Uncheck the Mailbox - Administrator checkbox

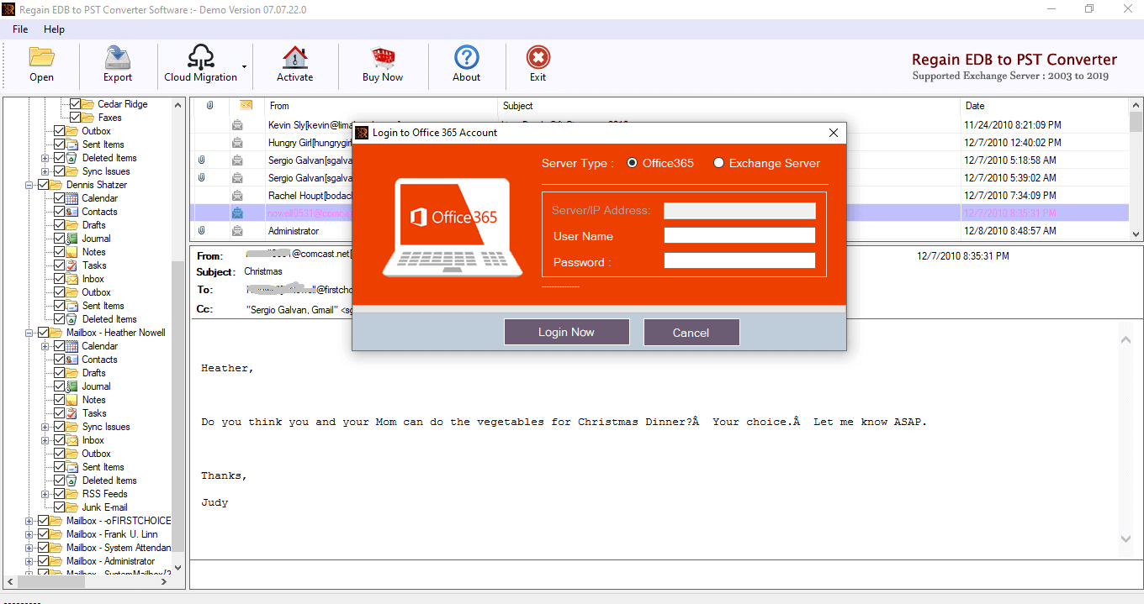pos(44,561)
